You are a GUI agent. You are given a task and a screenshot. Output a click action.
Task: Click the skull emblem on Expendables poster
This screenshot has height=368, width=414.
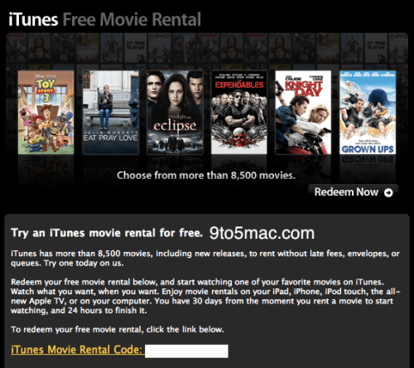pos(239,138)
